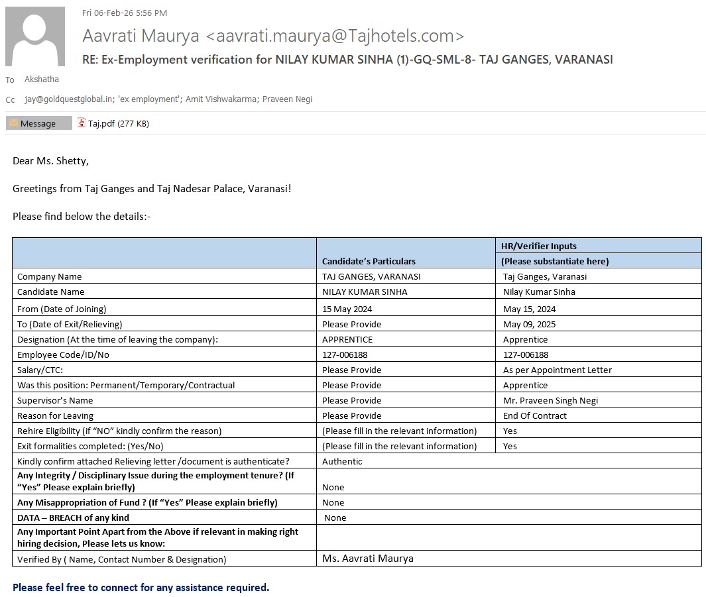Click the PDF icon beside Taj.pdf
Image resolution: width=706 pixels, height=597 pixels.
[82, 123]
